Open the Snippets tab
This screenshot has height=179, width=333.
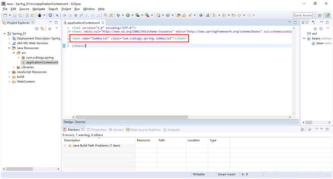[x=172, y=130]
